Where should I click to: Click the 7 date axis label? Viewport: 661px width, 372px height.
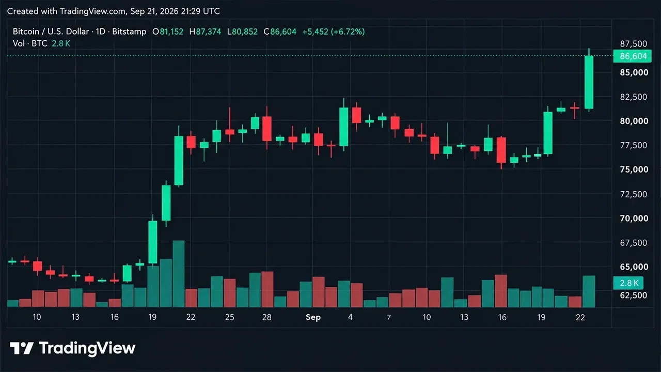(388, 317)
